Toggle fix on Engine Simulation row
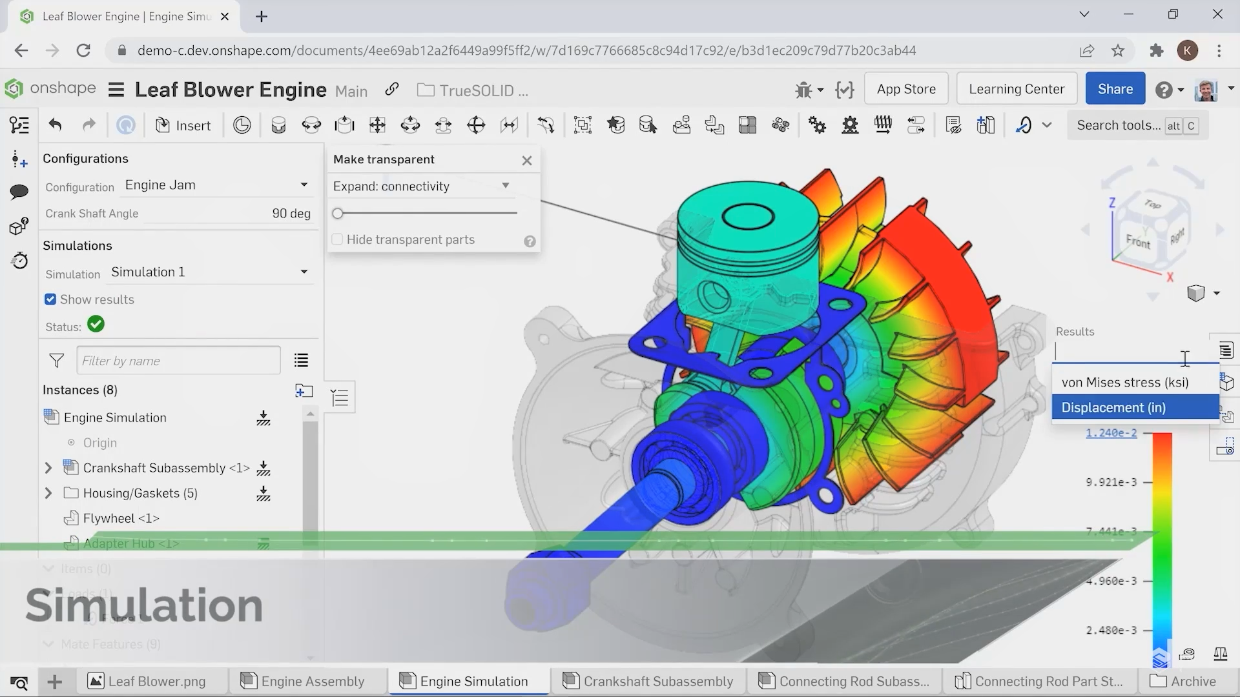This screenshot has width=1240, height=697. [263, 418]
